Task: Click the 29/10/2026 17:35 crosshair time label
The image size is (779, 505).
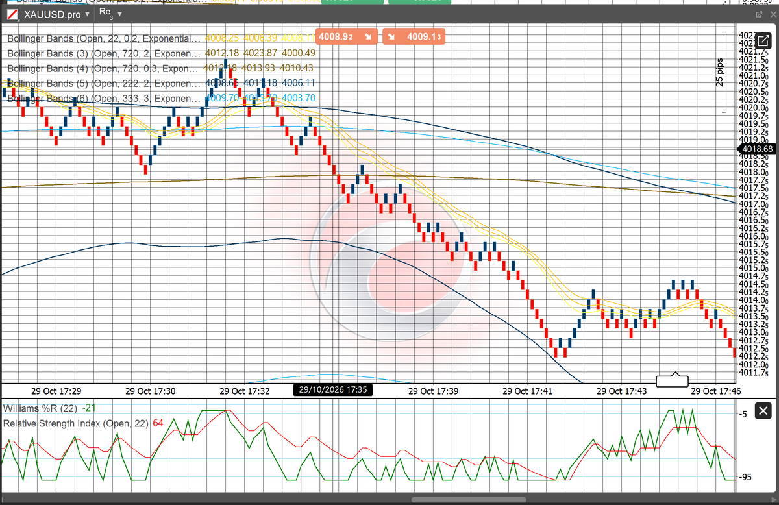Action: tap(332, 390)
